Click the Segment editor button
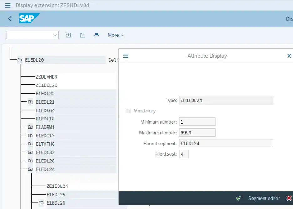This screenshot has width=293, height=209. tap(264, 198)
